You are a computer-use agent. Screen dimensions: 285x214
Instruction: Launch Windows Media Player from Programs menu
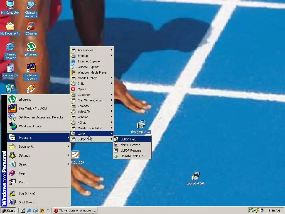click(x=92, y=72)
